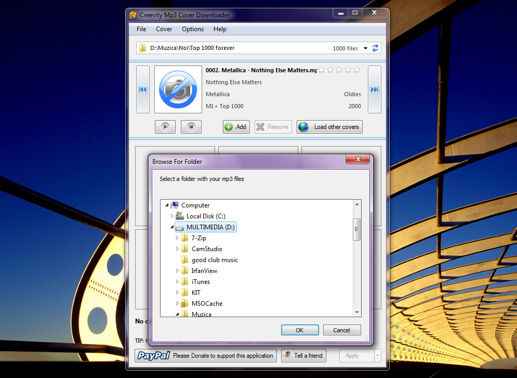Click the disabled Remove button

(x=273, y=127)
